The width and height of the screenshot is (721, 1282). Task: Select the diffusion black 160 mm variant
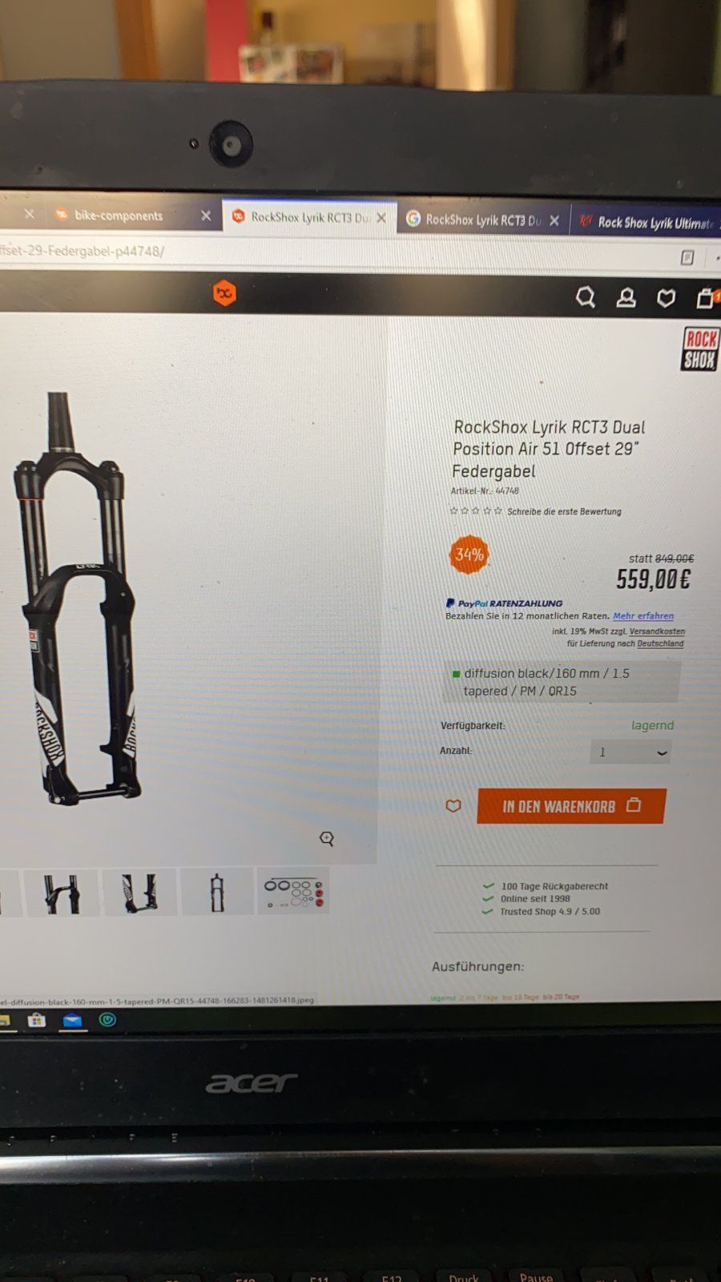click(562, 682)
